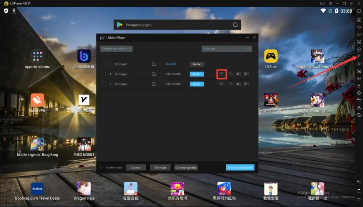Screen dimensions: 363x207
Task: Open the hamburger menu in title bar
Action: (331, 4)
